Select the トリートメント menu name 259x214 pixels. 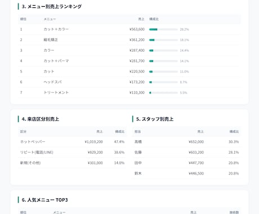56,92
